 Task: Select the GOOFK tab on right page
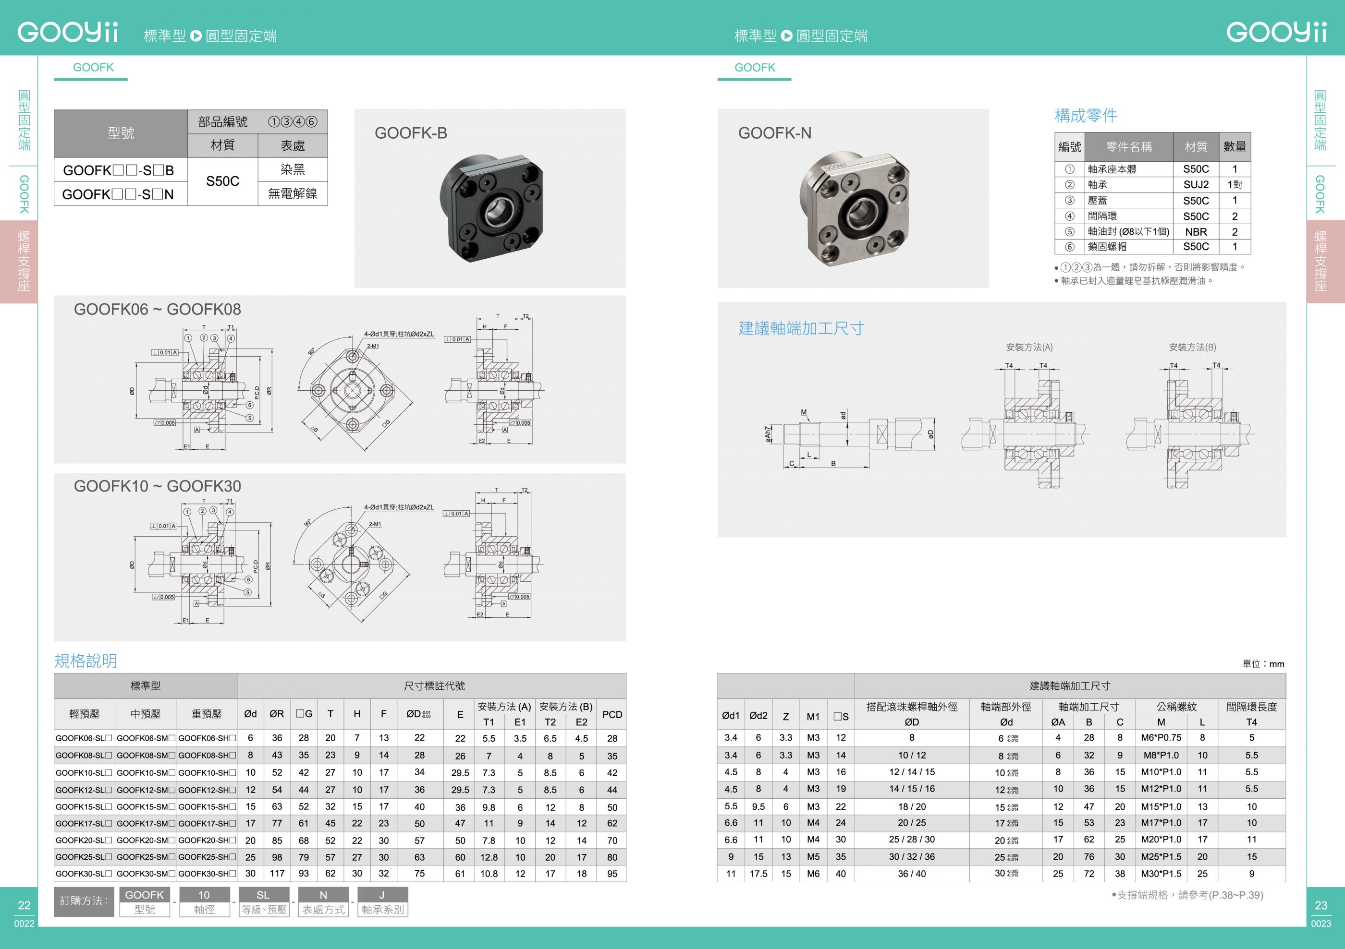pyautogui.click(x=755, y=68)
